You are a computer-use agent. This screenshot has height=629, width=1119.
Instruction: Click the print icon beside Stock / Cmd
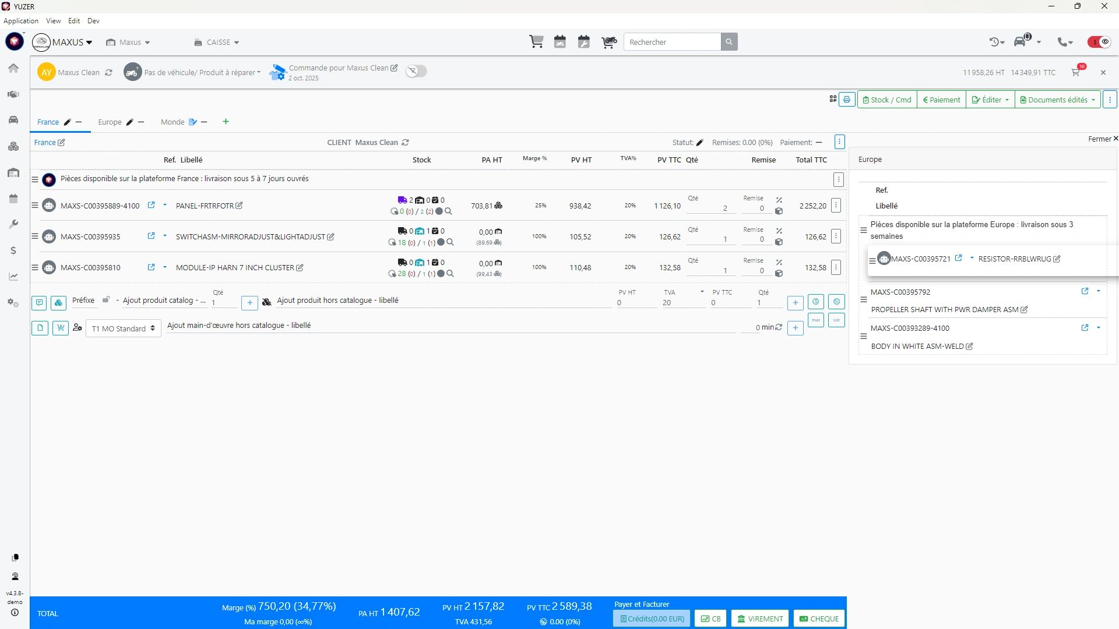coord(847,100)
